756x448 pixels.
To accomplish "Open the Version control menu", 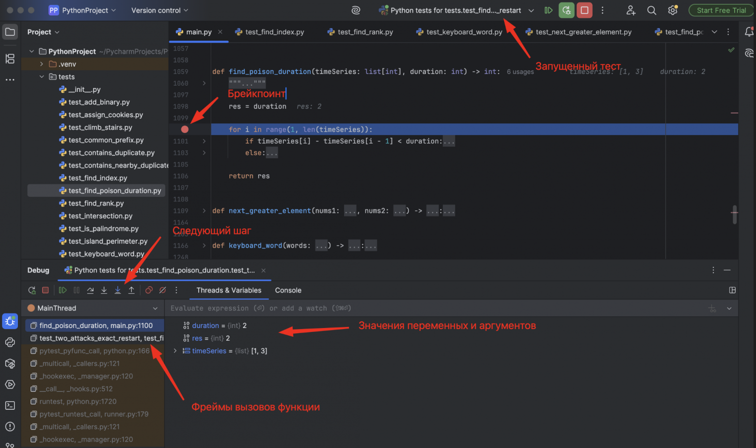I will [156, 10].
